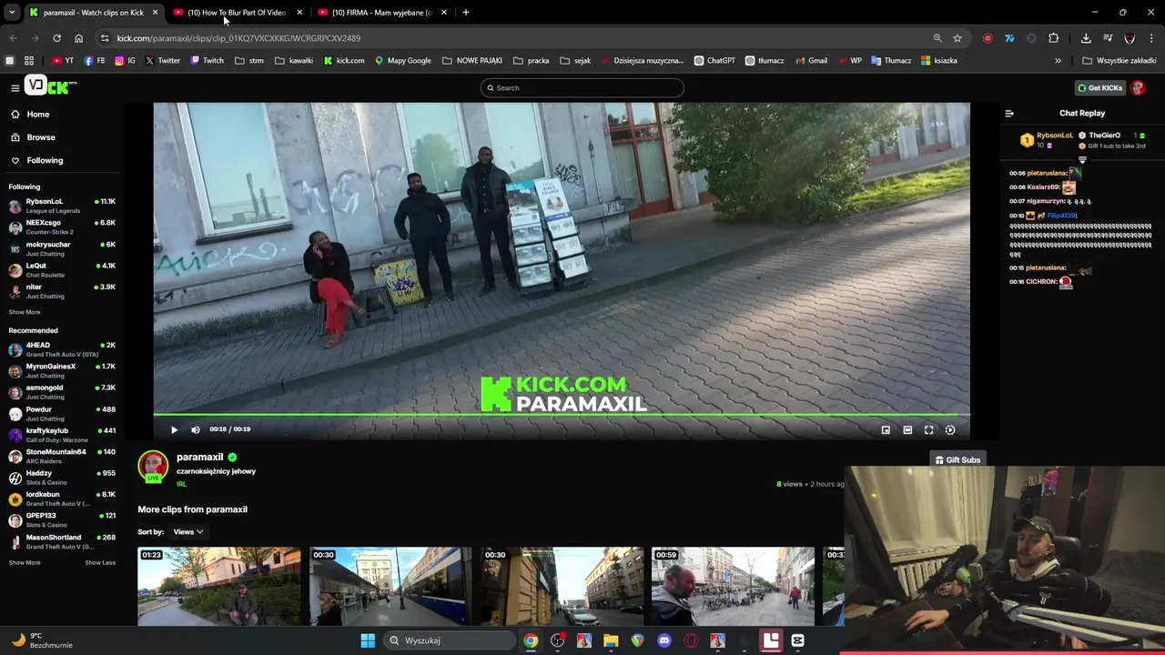Screen dimensions: 1165x655
Task: Reload the page
Action: (56, 38)
